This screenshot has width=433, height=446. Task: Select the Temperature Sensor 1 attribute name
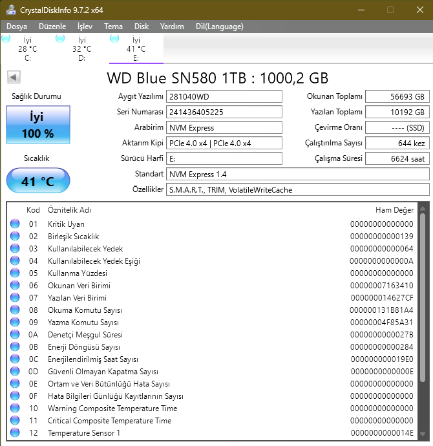[x=84, y=433]
